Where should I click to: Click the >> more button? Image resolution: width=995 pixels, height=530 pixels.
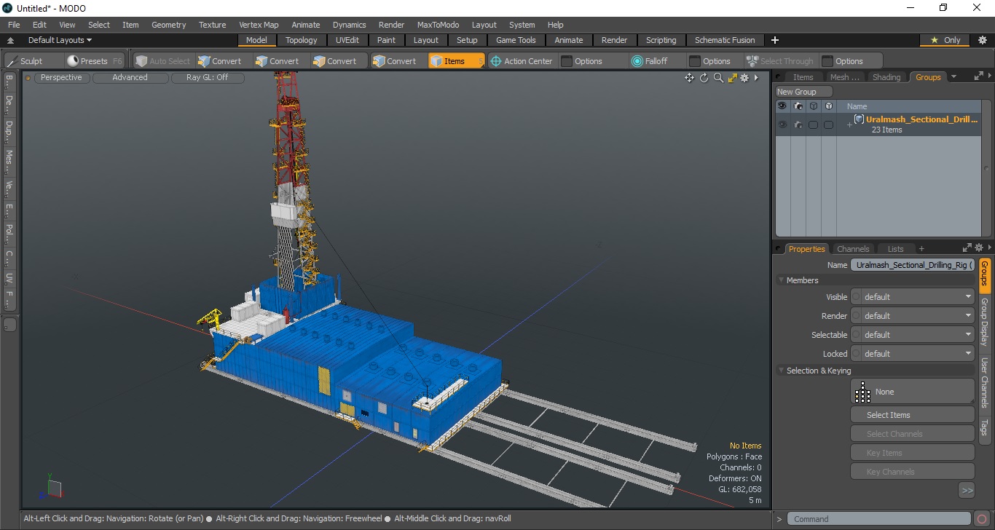tap(967, 491)
